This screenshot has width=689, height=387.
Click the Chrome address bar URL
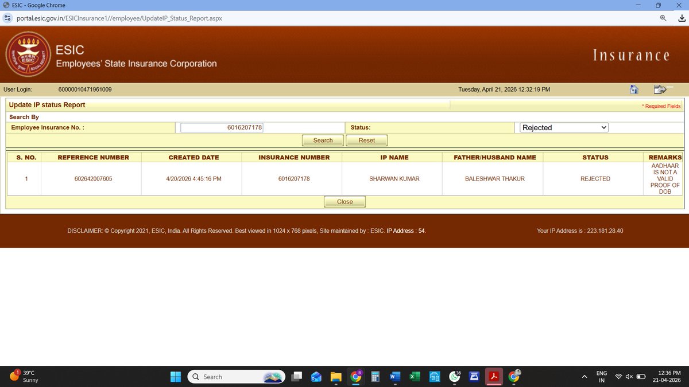coord(119,18)
